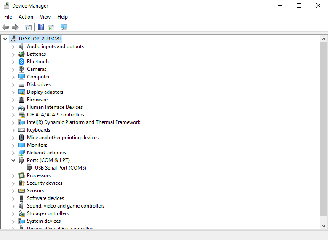The height and width of the screenshot is (240, 328).
Task: Expand the Network adapters chevron
Action: (13, 153)
